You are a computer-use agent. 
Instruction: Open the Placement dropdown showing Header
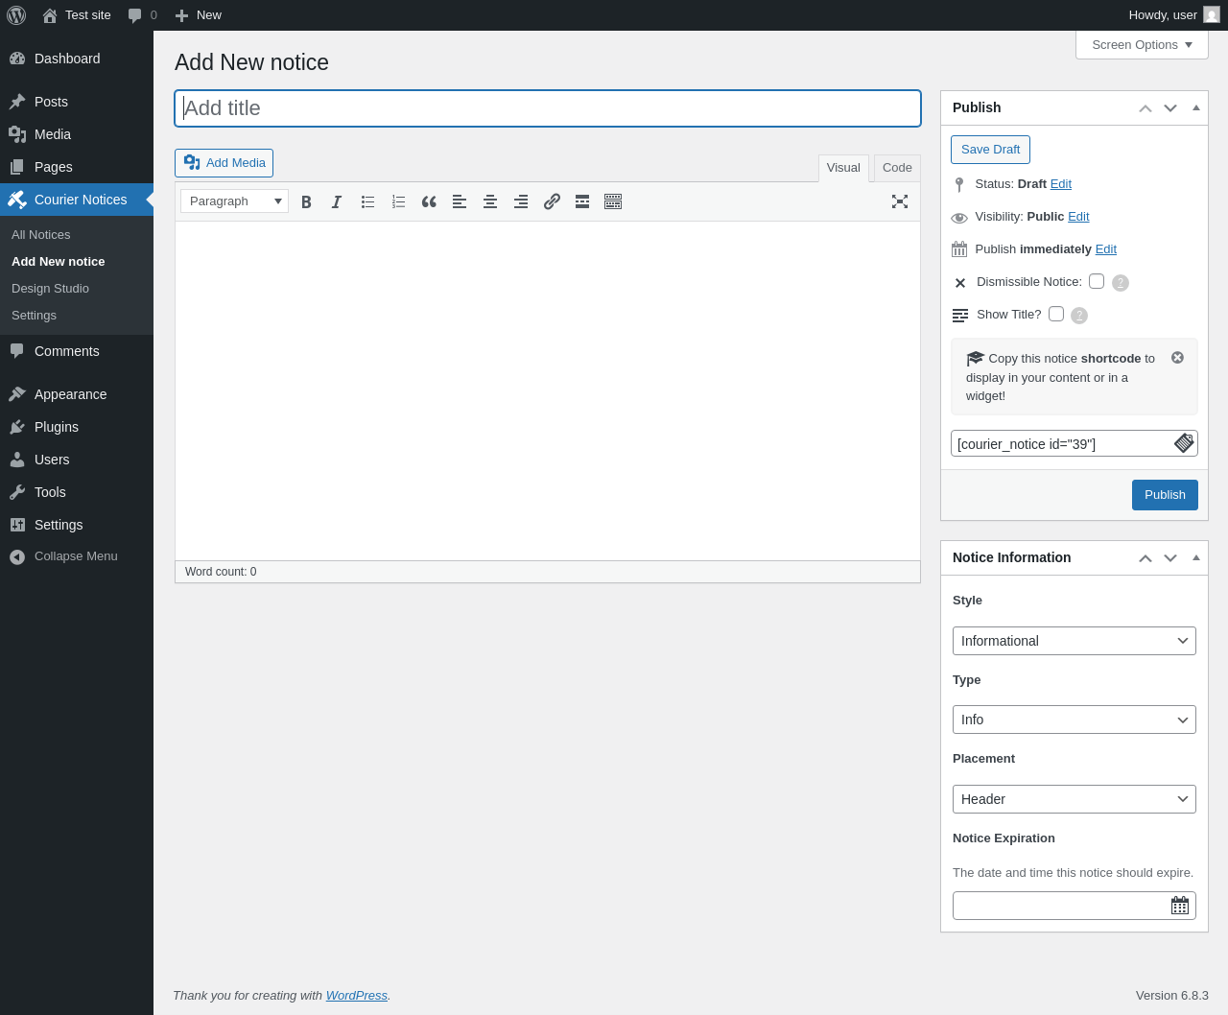pyautogui.click(x=1074, y=799)
